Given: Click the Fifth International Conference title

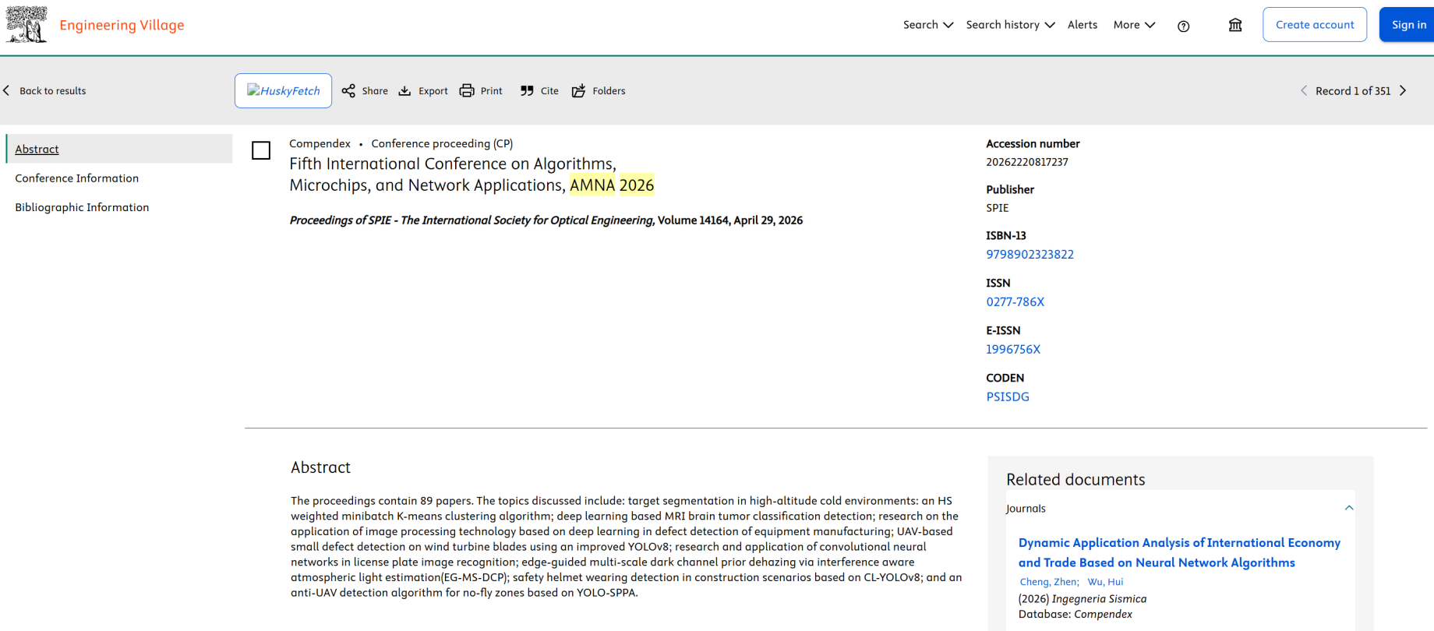Looking at the screenshot, I should point(472,174).
